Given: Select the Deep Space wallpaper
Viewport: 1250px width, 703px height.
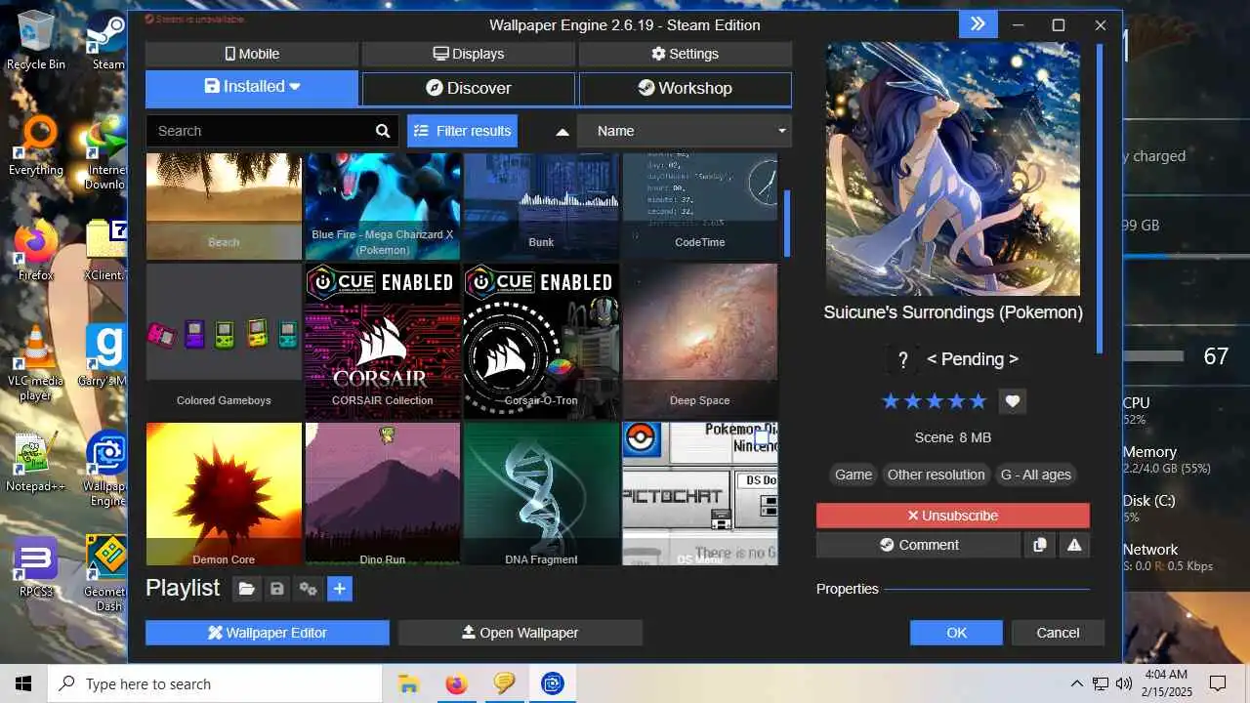Looking at the screenshot, I should pos(699,341).
